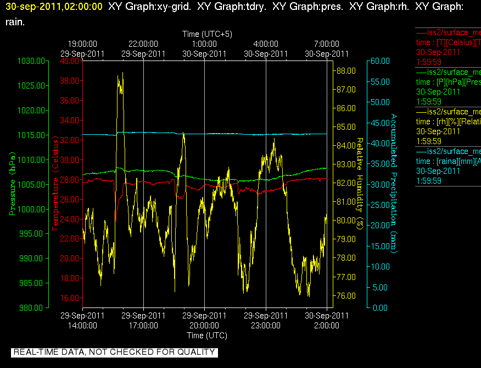The image size is (481, 368).
Task: Click the red temperature axis value '18.00'
Action: tap(69, 278)
